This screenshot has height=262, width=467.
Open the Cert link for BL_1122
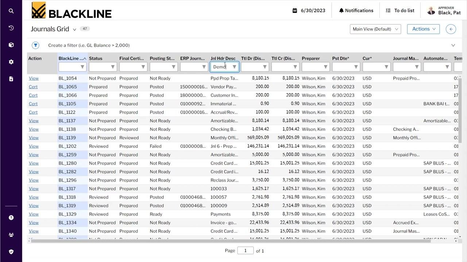(33, 112)
